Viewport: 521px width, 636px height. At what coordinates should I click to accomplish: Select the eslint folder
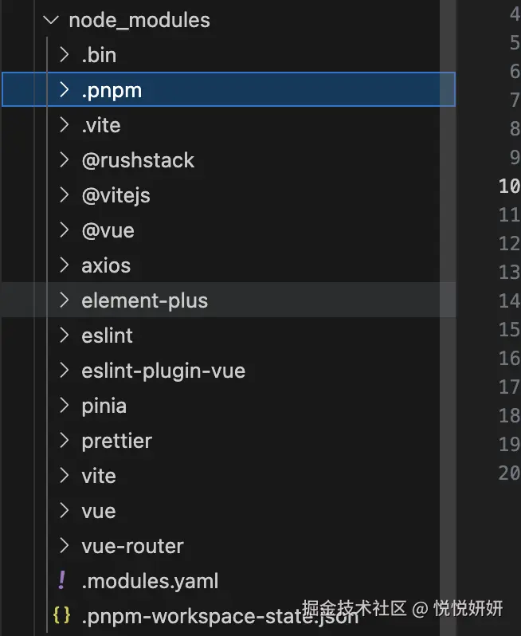tap(107, 336)
